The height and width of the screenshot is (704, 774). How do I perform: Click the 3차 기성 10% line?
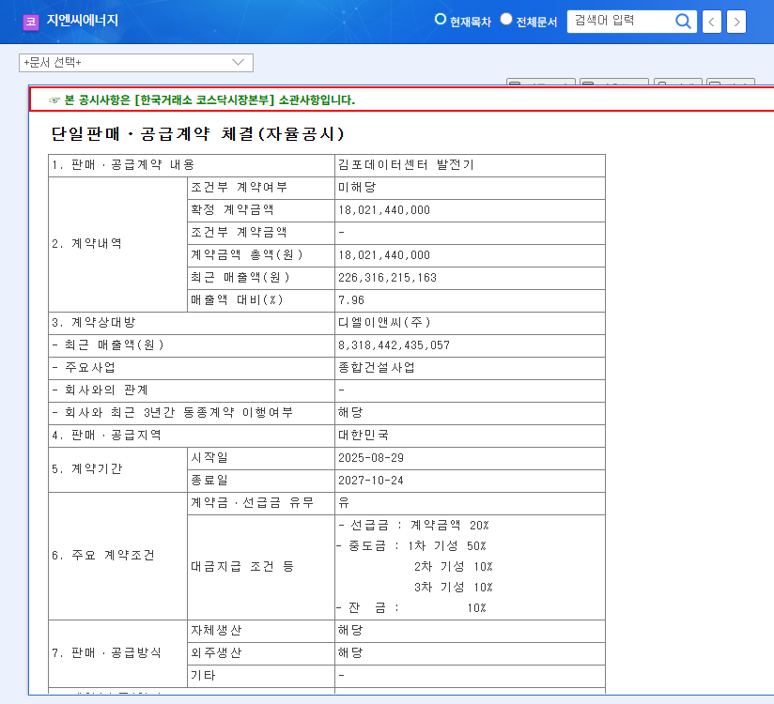tap(453, 587)
